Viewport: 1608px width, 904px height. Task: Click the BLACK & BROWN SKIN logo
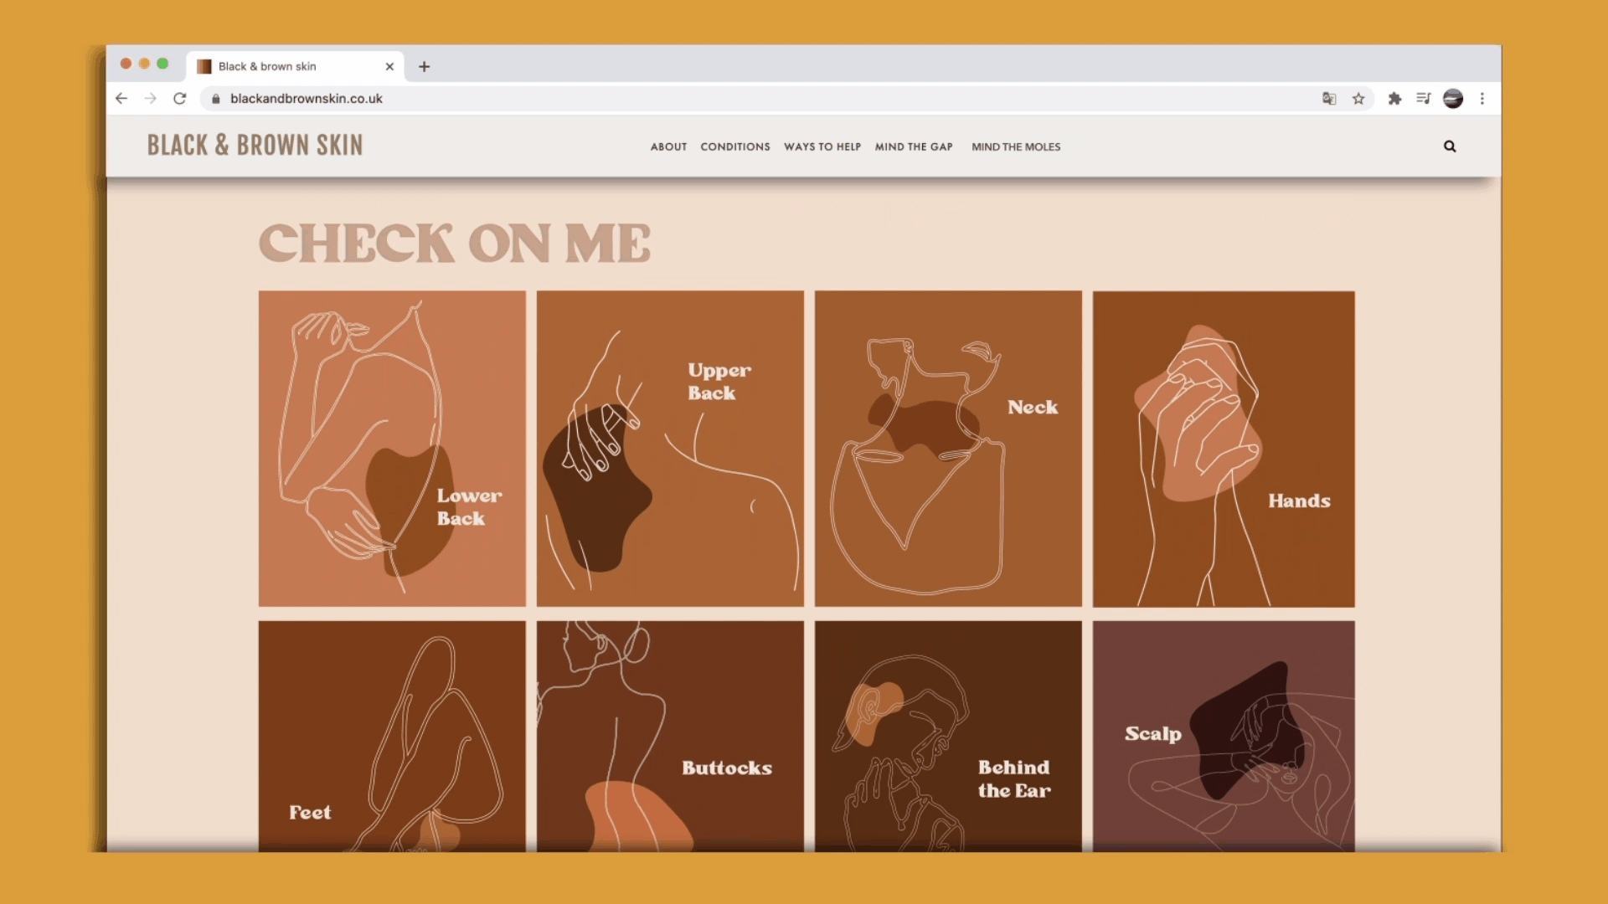pos(255,145)
